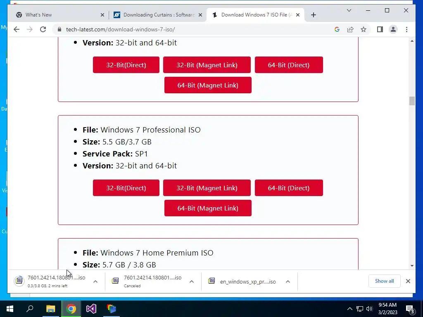Click the taskbar clock showing 9:54 AM

387,309
